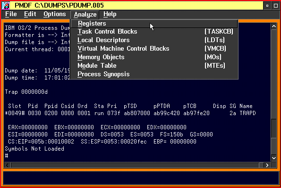Click the PMDF title bar text
The height and width of the screenshot is (188, 281).
[x=59, y=5]
